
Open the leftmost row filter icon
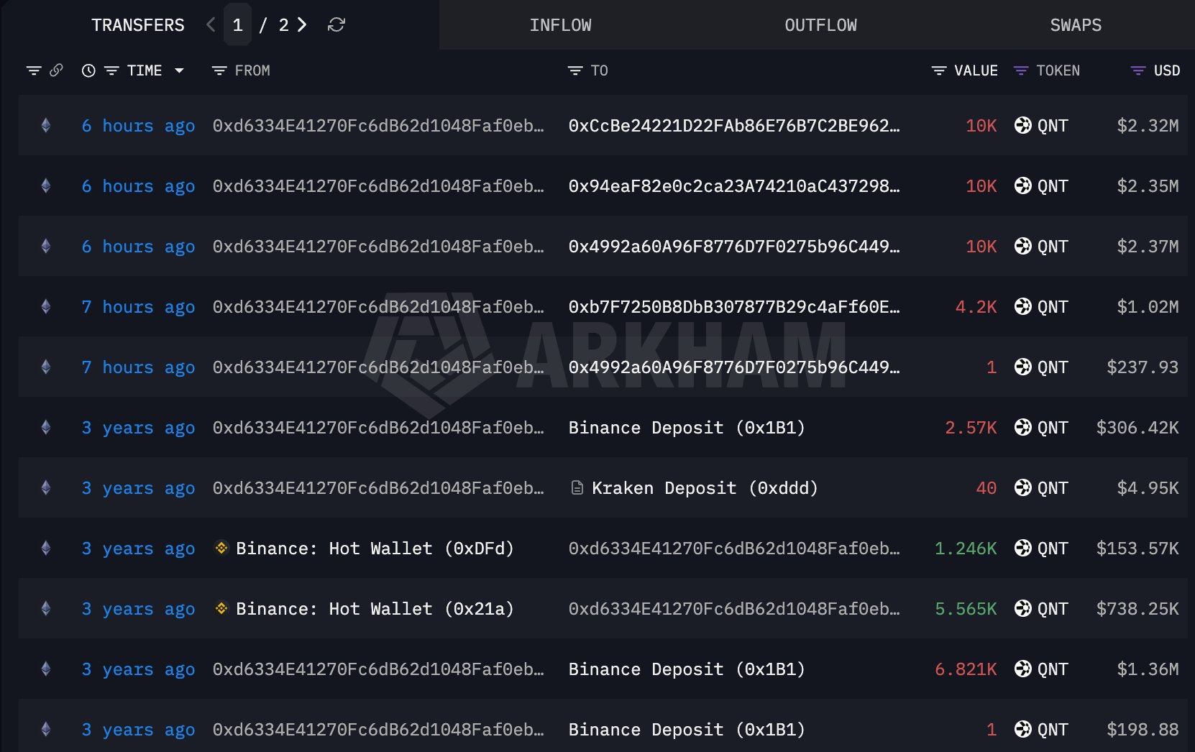pyautogui.click(x=34, y=70)
